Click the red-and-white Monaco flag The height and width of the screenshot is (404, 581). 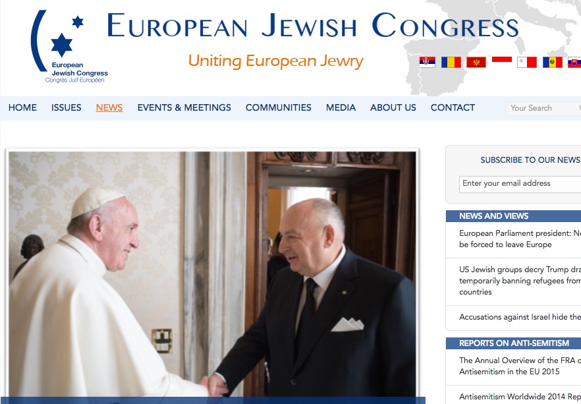pos(502,59)
